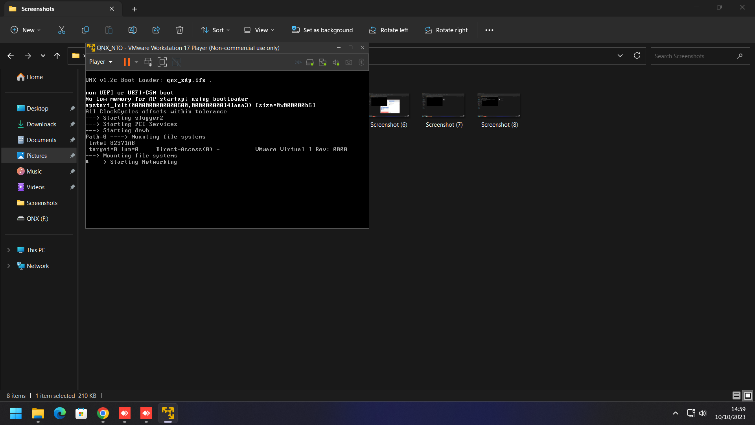
Task: Click the VMware hard disk device icon
Action: [309, 62]
